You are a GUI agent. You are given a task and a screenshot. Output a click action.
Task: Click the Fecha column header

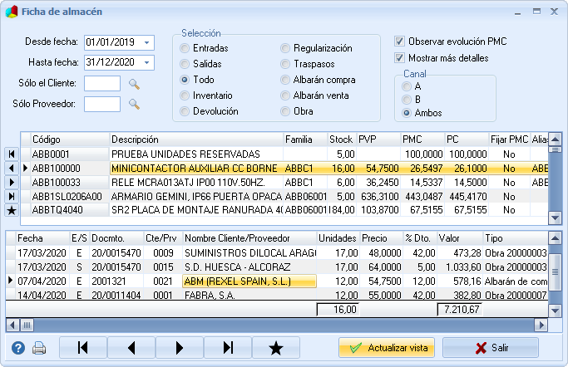coord(42,238)
